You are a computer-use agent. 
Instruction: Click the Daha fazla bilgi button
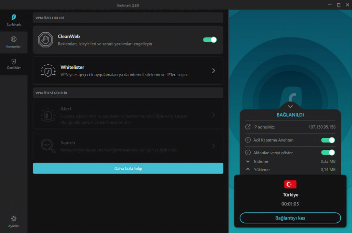tap(128, 168)
